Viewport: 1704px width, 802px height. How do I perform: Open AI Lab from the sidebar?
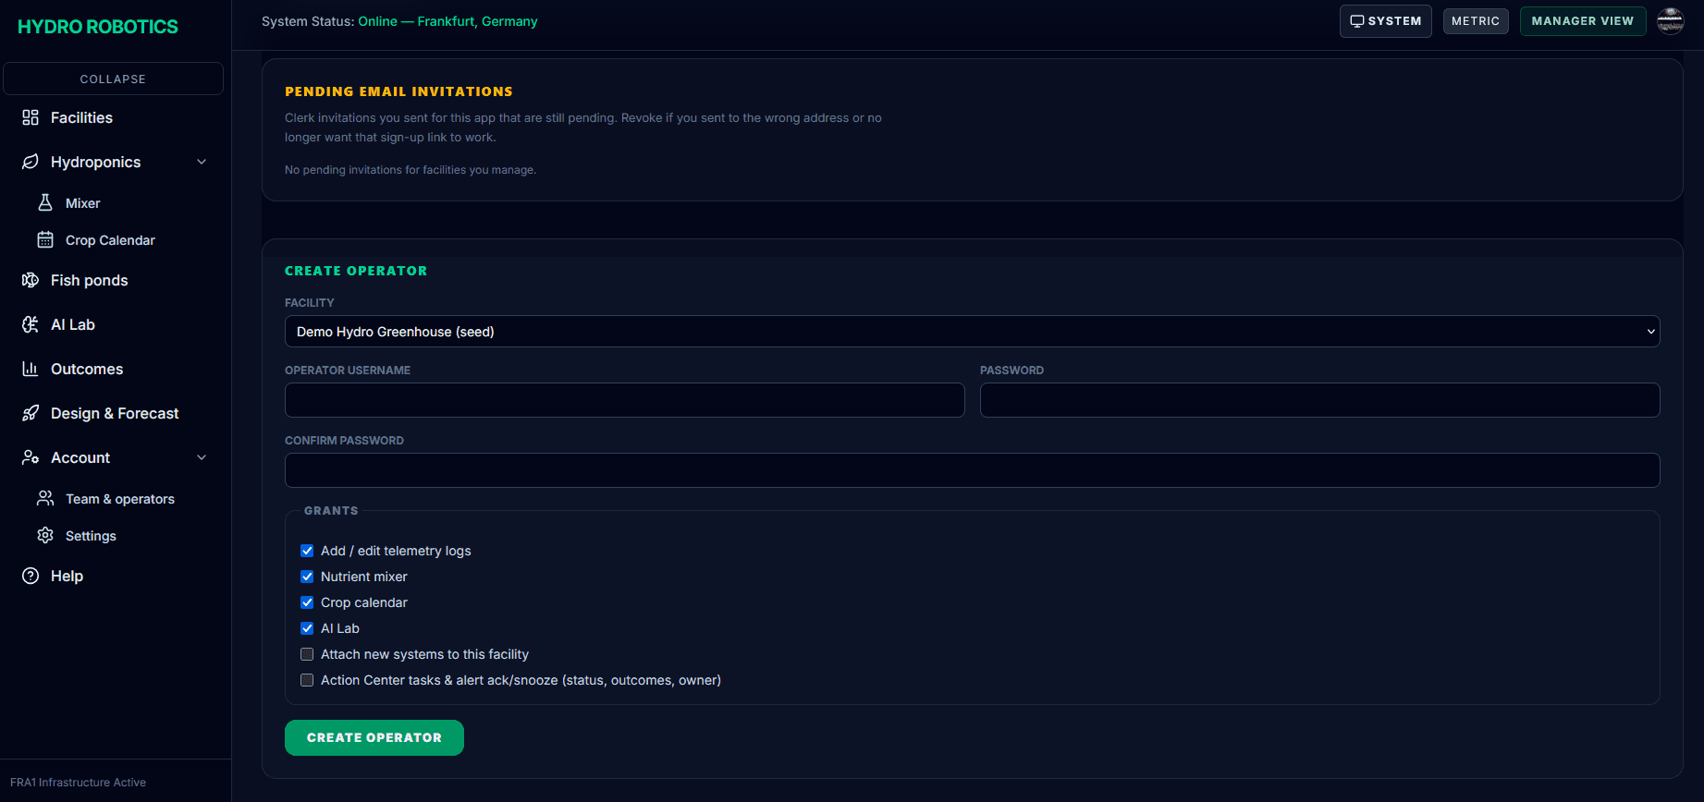[73, 324]
